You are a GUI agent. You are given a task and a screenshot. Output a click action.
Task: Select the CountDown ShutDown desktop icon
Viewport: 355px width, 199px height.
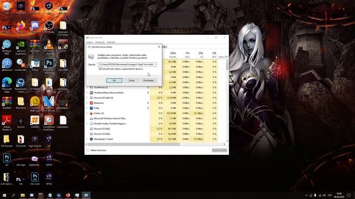point(49,123)
